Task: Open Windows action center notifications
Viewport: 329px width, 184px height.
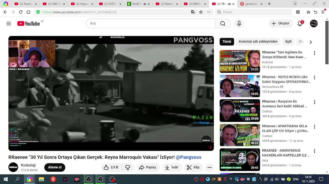Action: click(x=321, y=179)
